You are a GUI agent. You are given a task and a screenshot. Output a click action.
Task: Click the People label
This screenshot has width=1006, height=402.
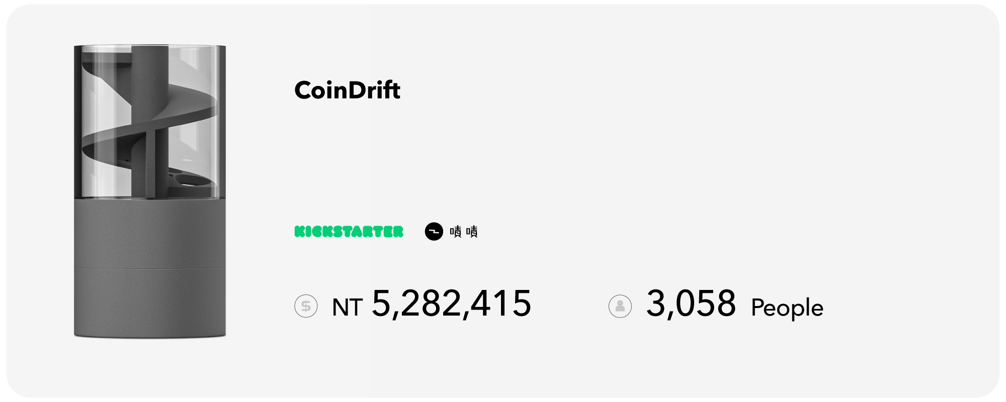pyautogui.click(x=787, y=308)
